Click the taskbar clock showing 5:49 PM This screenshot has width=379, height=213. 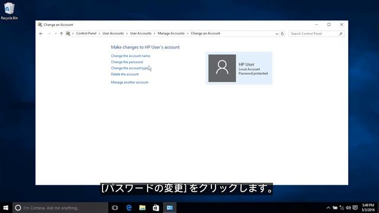coord(368,208)
